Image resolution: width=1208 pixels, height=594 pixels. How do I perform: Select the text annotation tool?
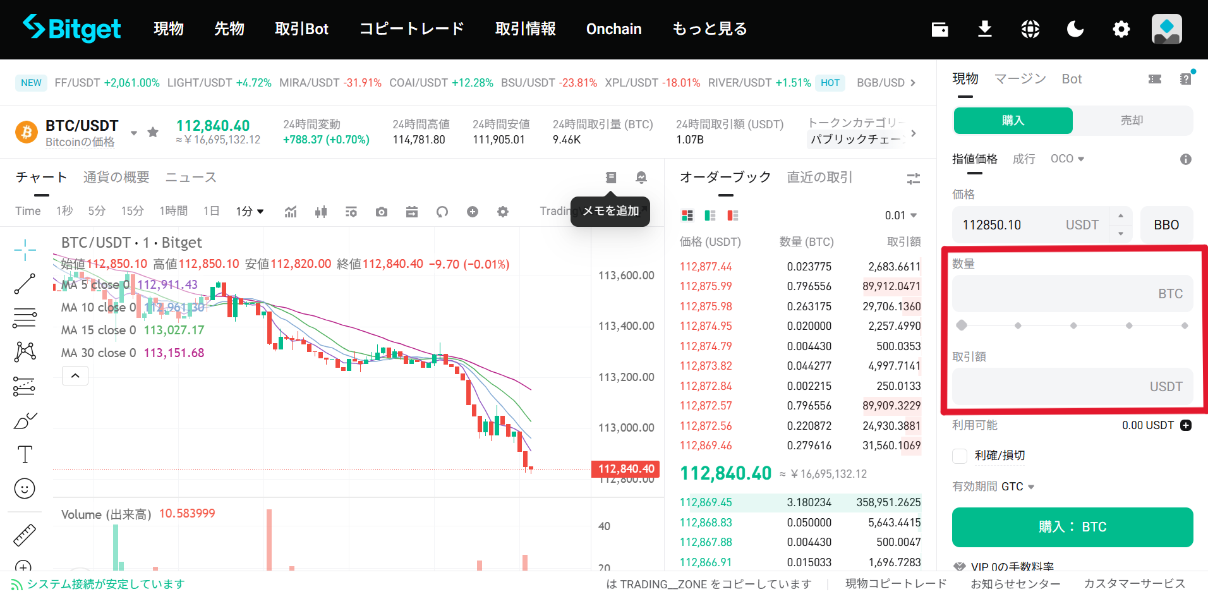[24, 454]
